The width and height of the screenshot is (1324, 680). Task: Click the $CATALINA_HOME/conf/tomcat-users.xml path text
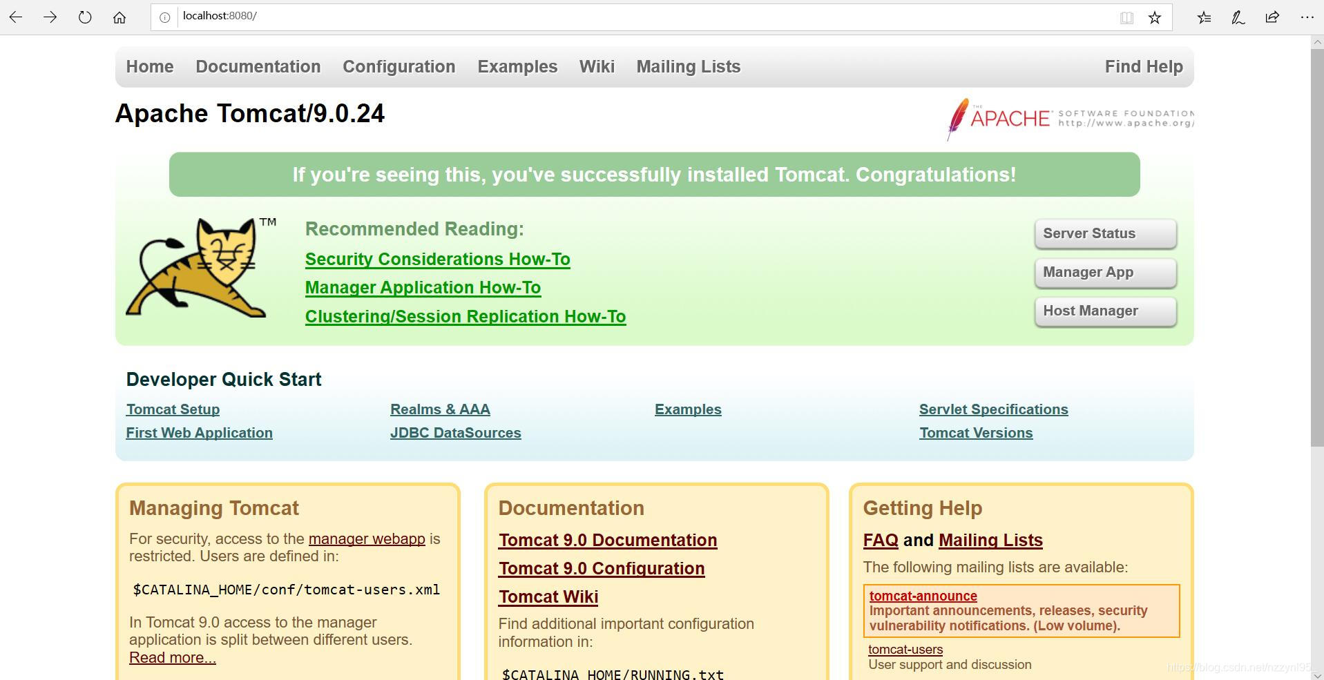coord(287,590)
